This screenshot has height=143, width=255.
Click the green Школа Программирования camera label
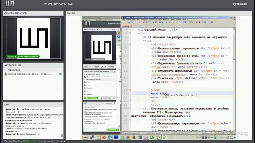23,56
